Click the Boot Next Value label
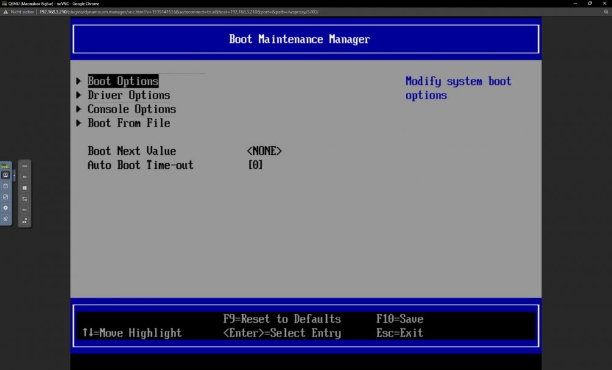 coord(132,151)
